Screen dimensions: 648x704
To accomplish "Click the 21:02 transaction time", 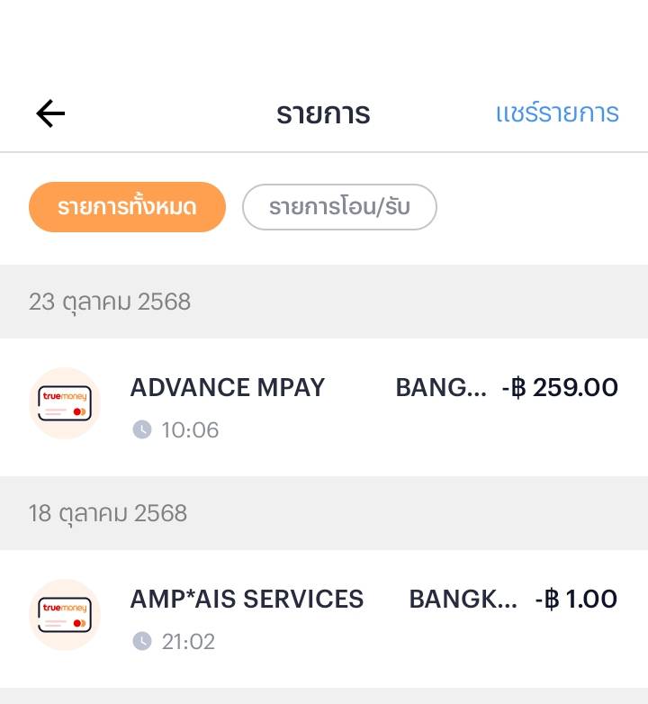I will (x=188, y=641).
